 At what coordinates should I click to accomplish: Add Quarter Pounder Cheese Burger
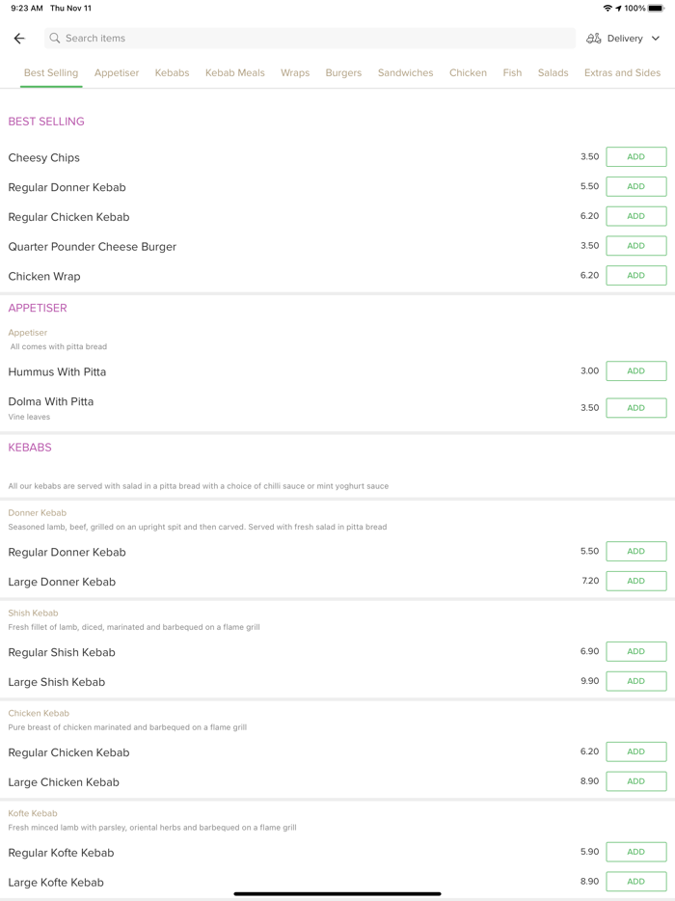pos(635,246)
